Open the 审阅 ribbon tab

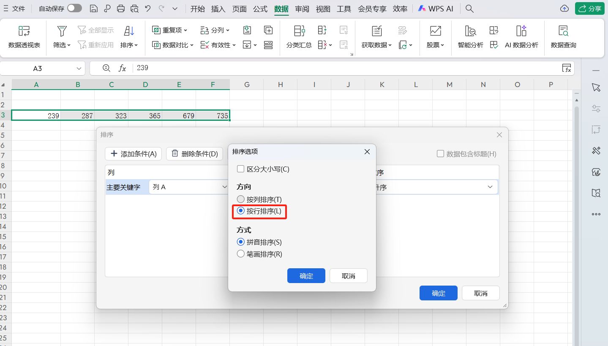[302, 8]
